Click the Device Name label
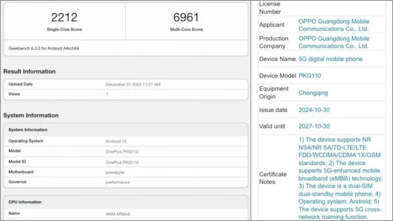Image resolution: width=393 pixels, height=221 pixels. tap(277, 59)
